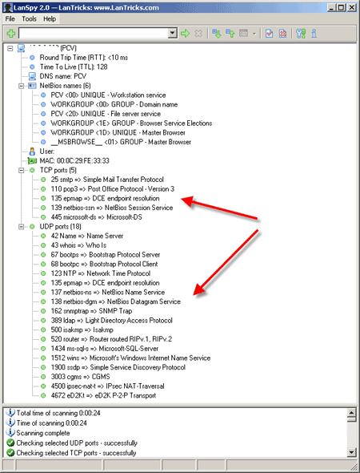Click the green arrow start scan icon
Viewport: 360px width, 473px height.
click(x=186, y=34)
